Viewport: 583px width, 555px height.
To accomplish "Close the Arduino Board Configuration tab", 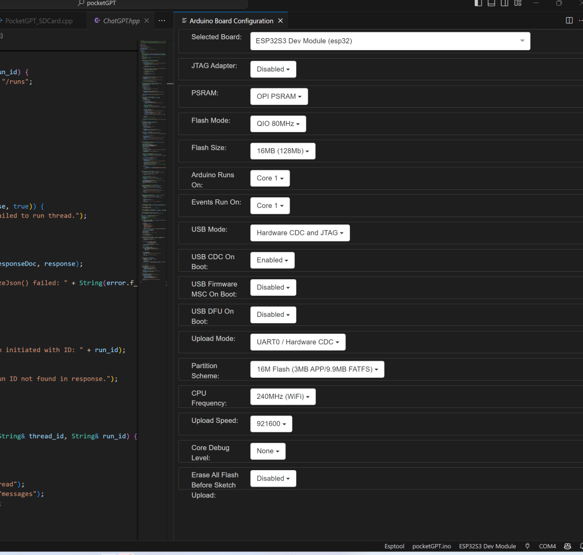I will [x=280, y=21].
